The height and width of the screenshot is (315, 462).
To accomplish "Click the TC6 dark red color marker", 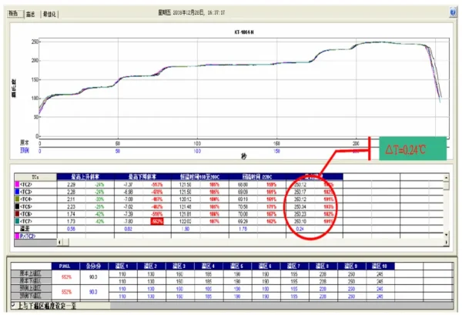I will point(17,214).
